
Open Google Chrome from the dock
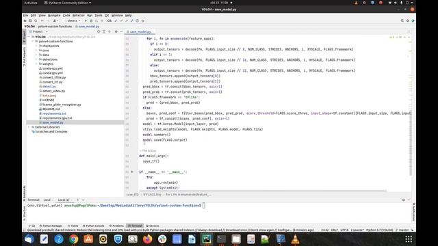73,239
